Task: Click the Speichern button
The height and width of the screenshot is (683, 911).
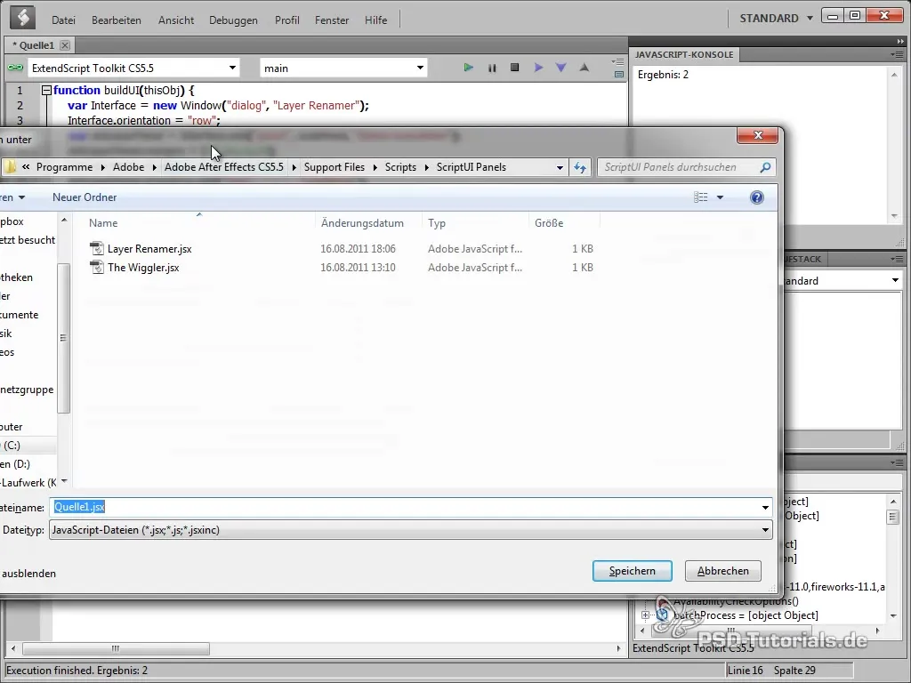Action: [633, 571]
